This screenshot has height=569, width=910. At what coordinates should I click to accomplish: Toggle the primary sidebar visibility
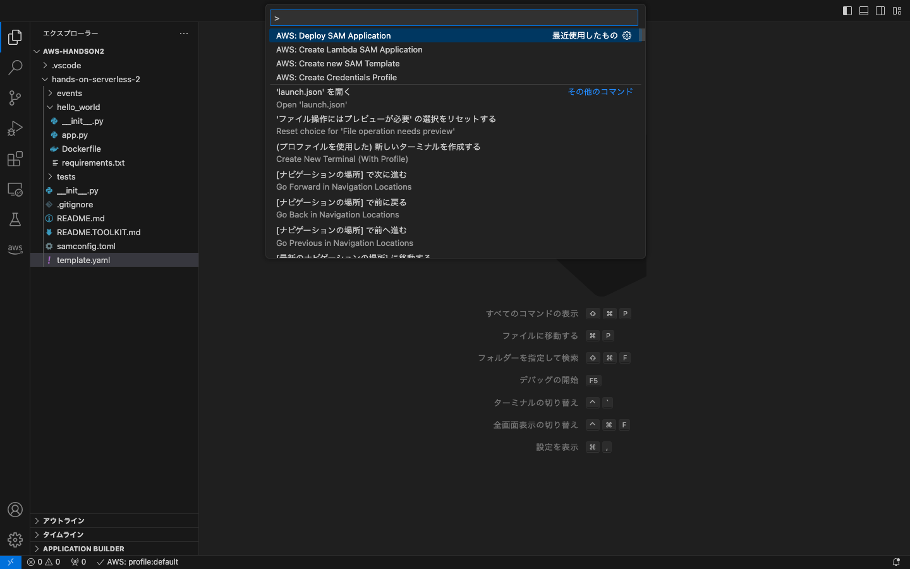click(847, 10)
